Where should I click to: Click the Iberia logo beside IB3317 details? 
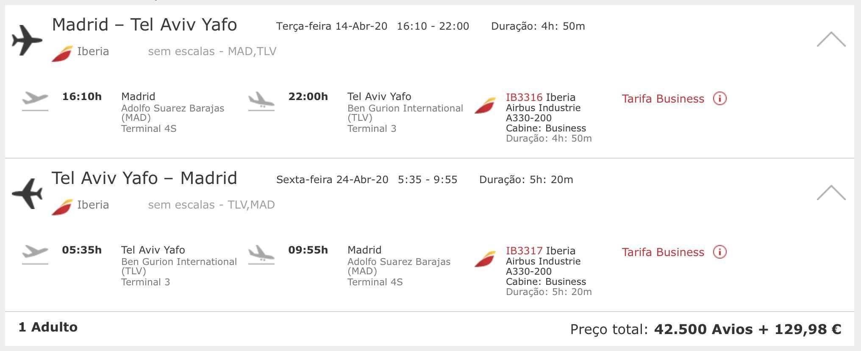(x=485, y=259)
